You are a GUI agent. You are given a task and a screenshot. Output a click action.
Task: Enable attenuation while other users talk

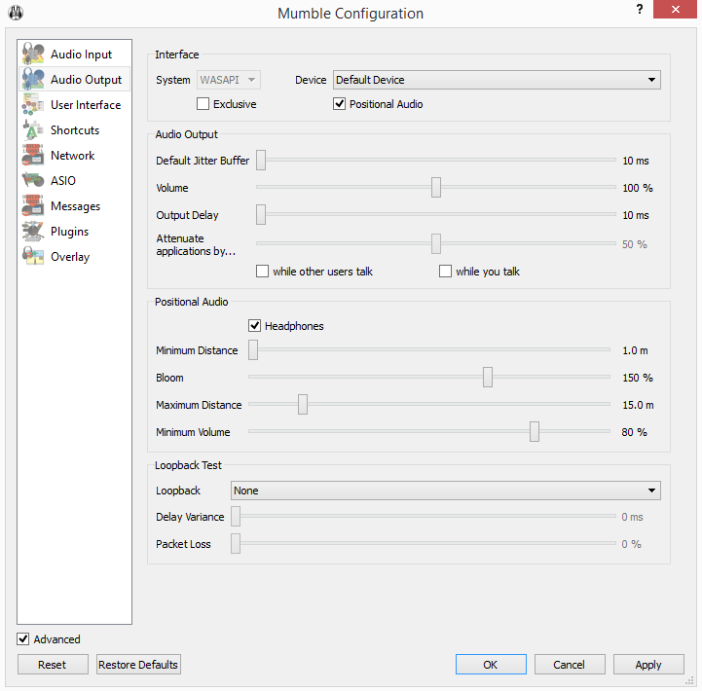coord(262,272)
